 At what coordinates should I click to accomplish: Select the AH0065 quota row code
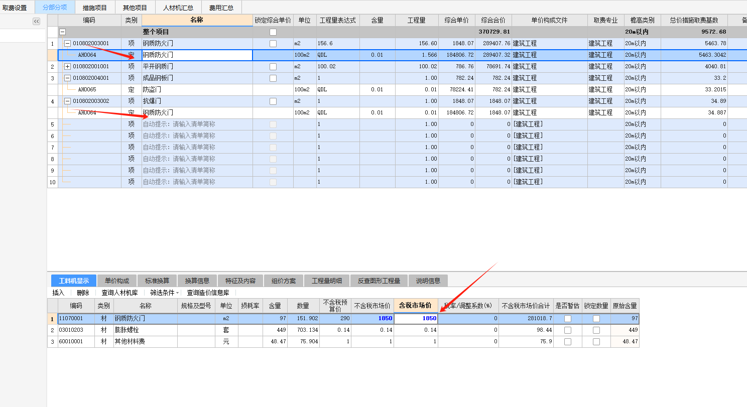coord(87,89)
